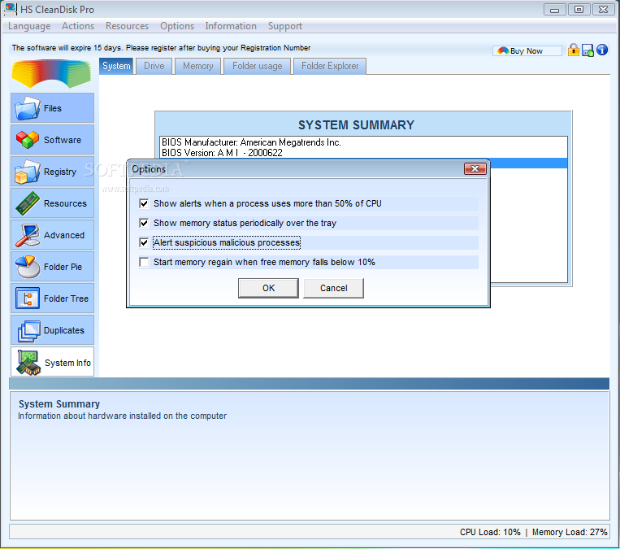Open the Files cleaner section

[52, 108]
